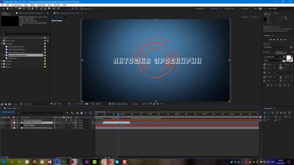Open the resolution (Half) dropdown

click(x=102, y=104)
